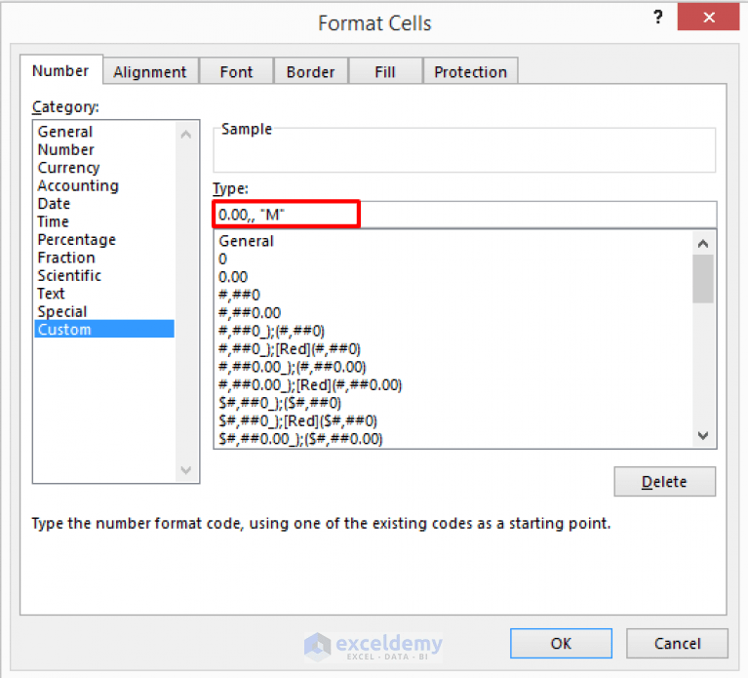Image resolution: width=748 pixels, height=678 pixels.
Task: Switch to the Number tab
Action: pos(61,70)
